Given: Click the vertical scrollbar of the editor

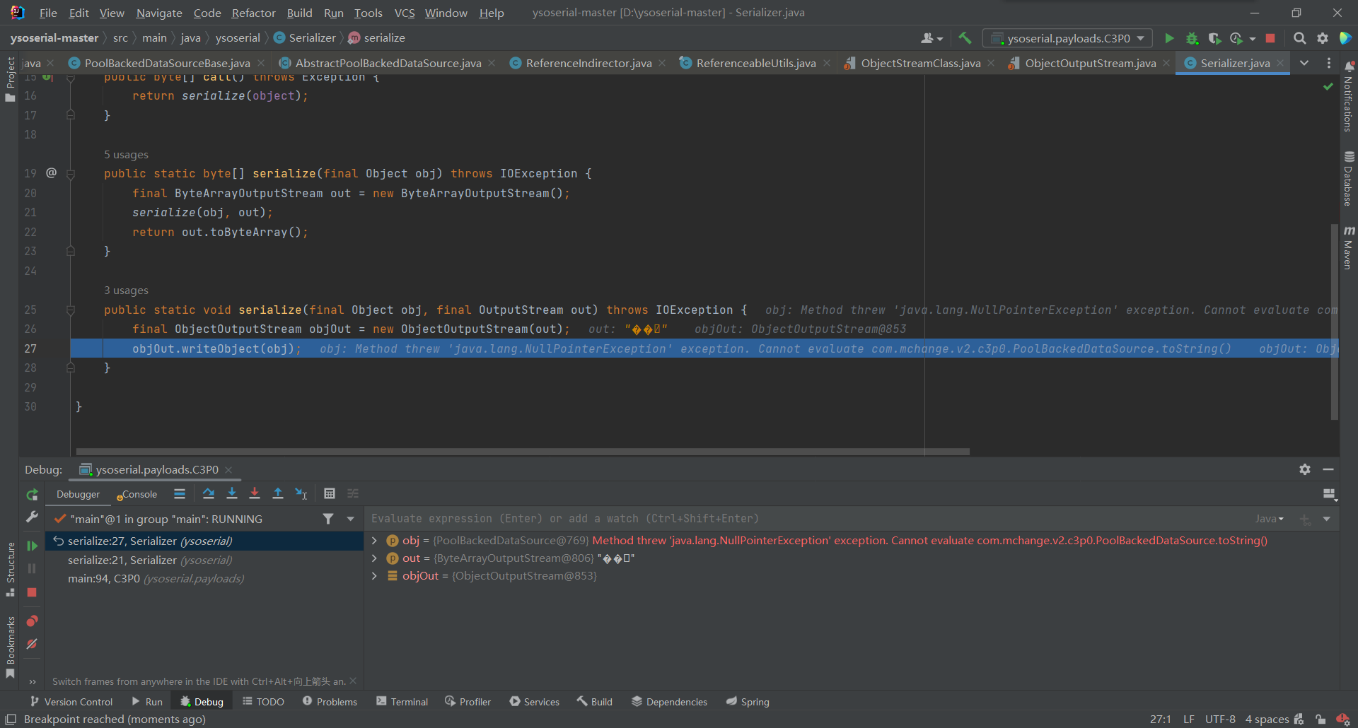Looking at the screenshot, I should [x=1334, y=322].
